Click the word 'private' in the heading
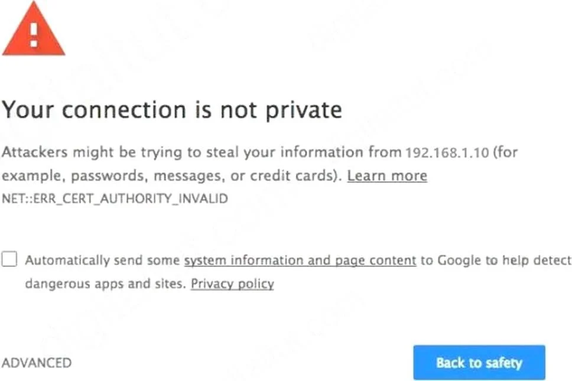This screenshot has height=381, width=572. [304, 110]
